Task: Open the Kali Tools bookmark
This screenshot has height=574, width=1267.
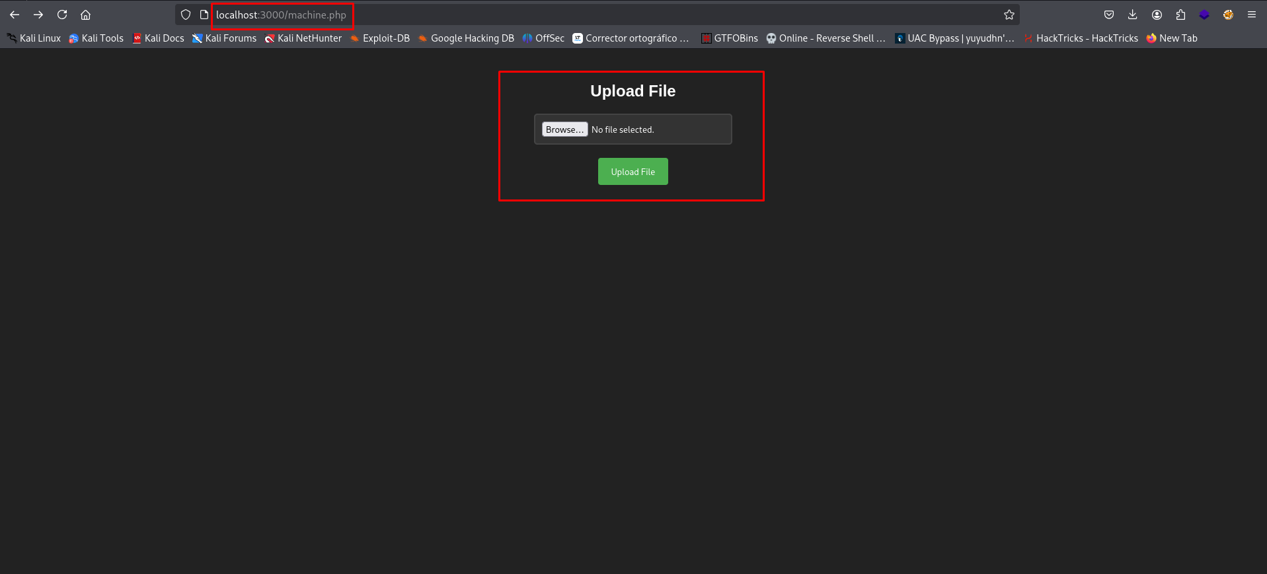Action: (x=96, y=38)
